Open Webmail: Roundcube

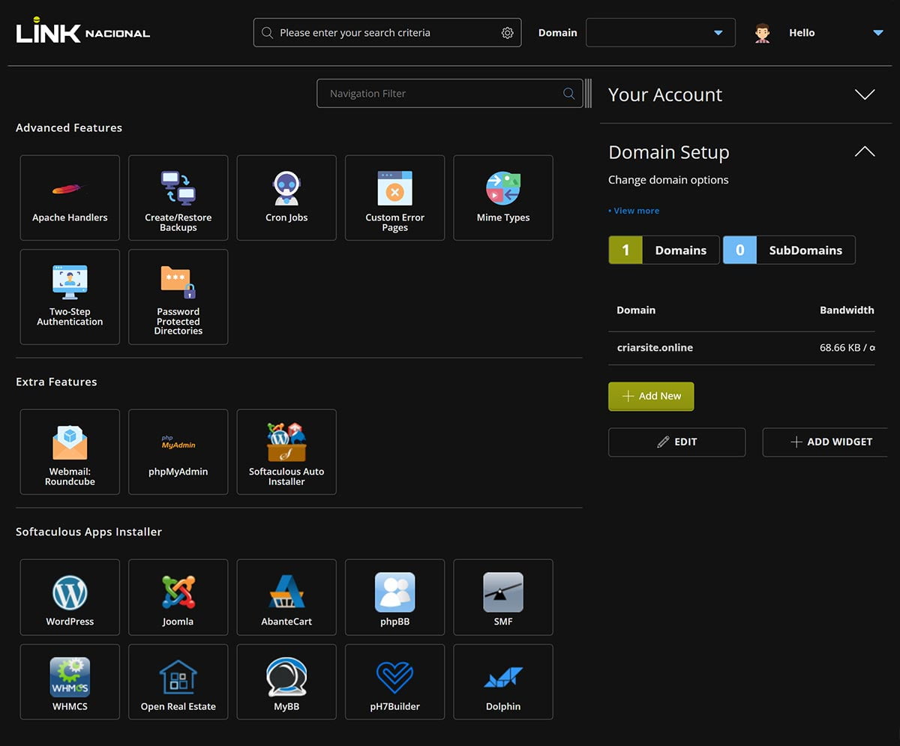70,452
